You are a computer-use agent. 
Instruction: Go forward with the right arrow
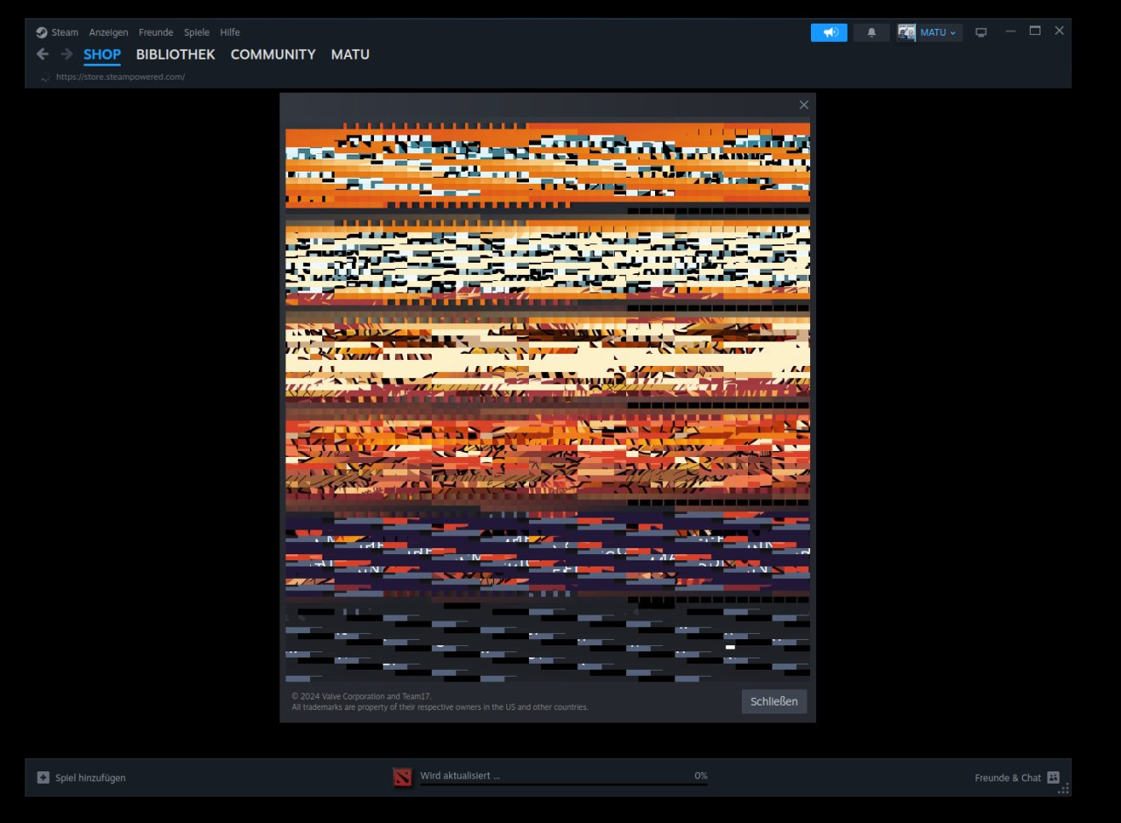pos(67,54)
